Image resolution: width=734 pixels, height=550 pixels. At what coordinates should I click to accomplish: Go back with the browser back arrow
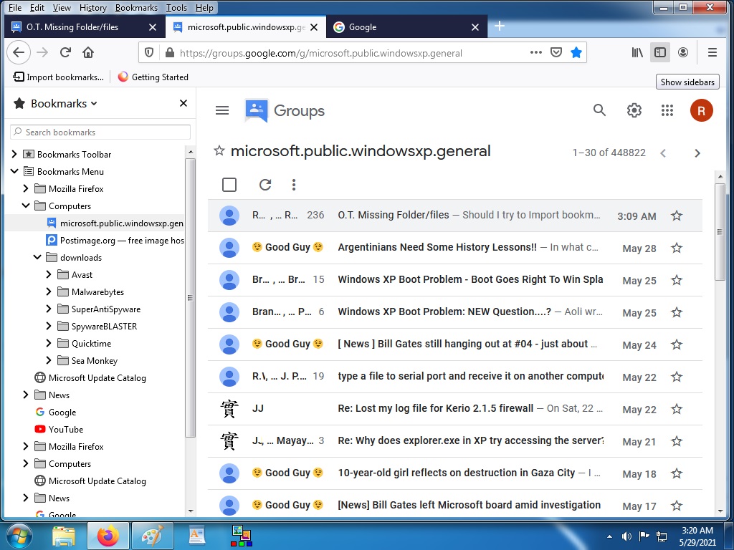[x=19, y=52]
